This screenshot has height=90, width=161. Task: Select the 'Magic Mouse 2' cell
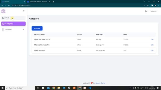tap(40, 50)
